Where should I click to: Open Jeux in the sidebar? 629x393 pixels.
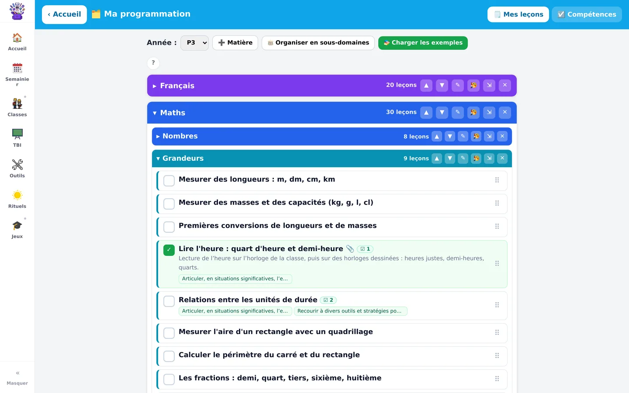[x=17, y=229]
